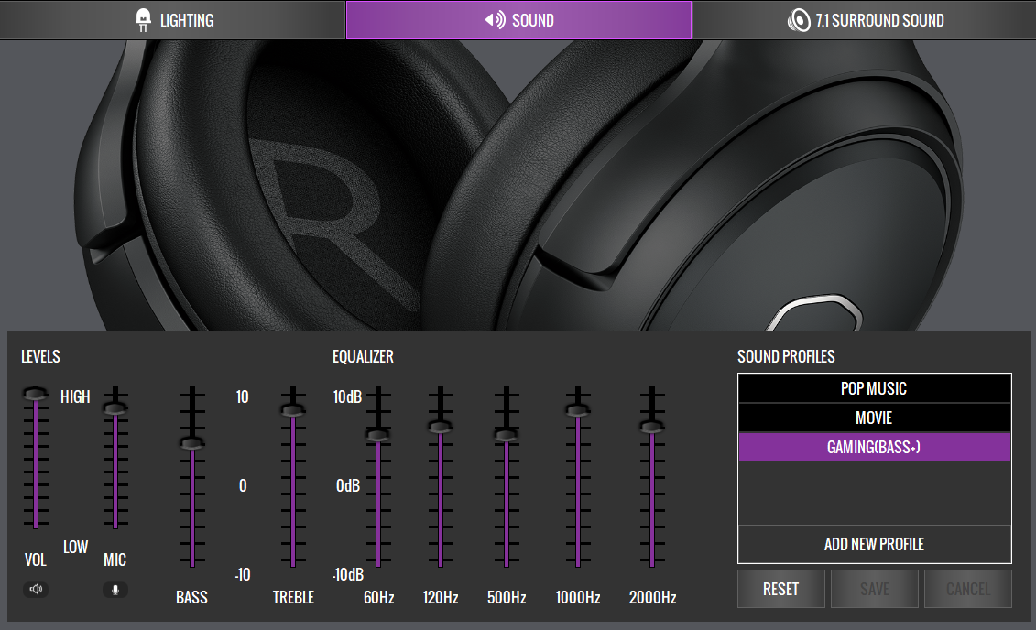
Task: Click the Save button
Action: tap(874, 589)
